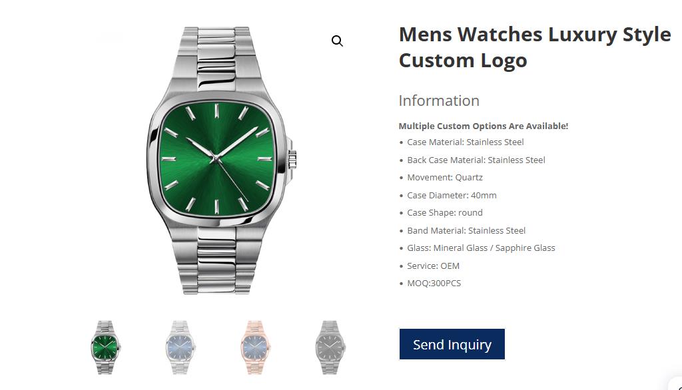Click the Band Material: Stainless Steel line
The height and width of the screenshot is (390, 682).
point(466,230)
